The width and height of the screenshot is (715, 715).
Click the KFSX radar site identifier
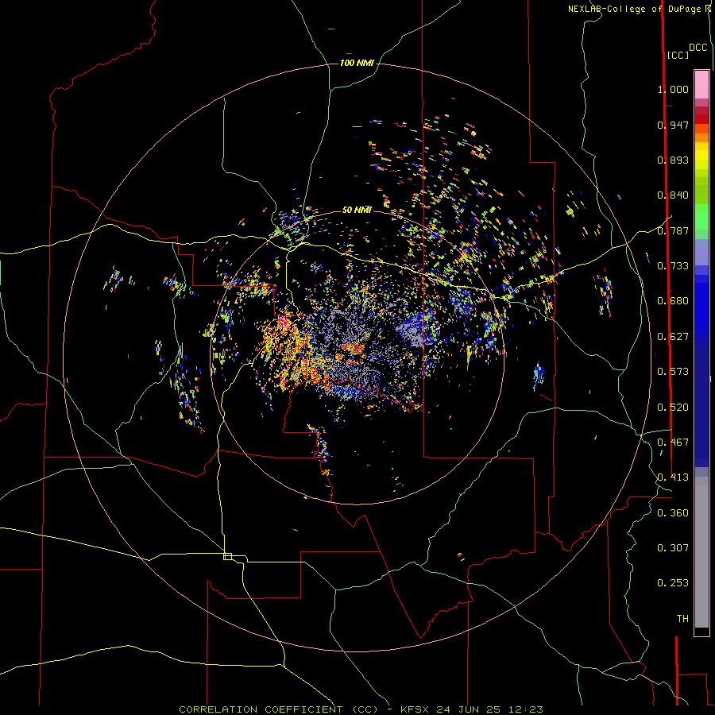coord(415,709)
